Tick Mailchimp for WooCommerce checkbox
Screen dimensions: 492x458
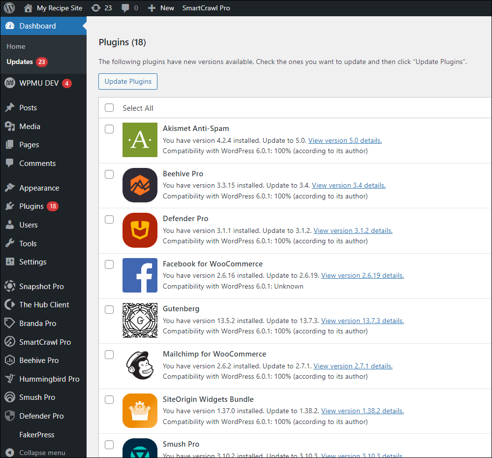pyautogui.click(x=109, y=355)
